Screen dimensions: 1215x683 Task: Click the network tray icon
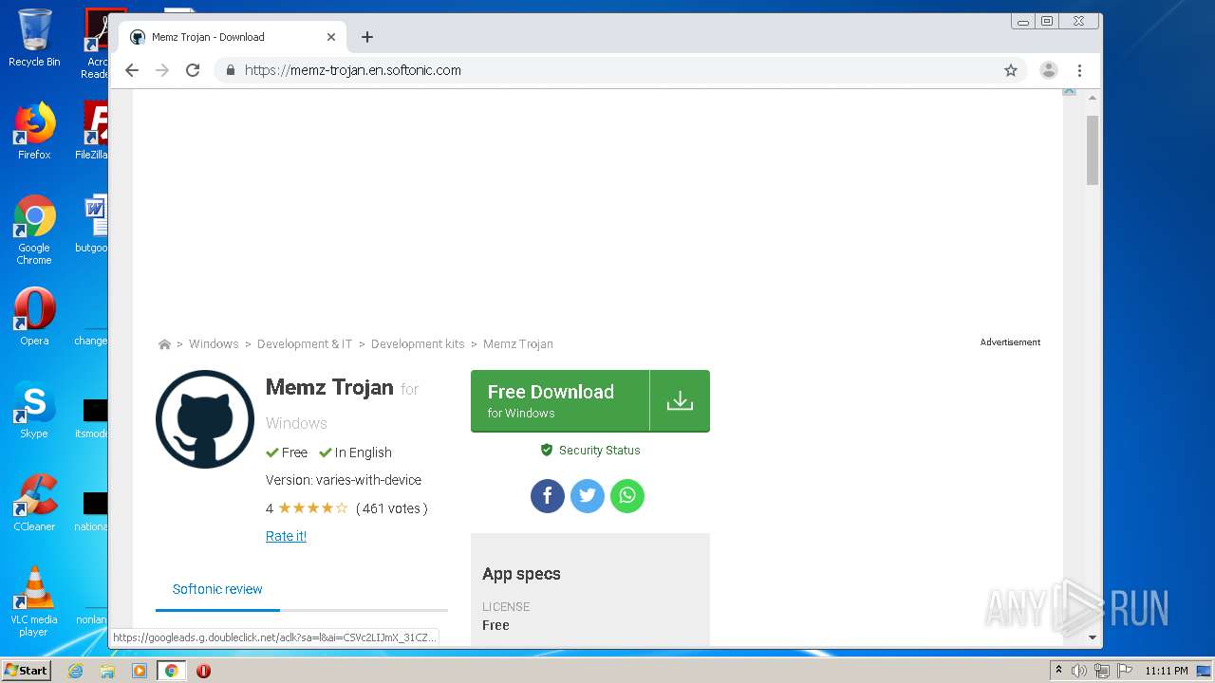1102,671
